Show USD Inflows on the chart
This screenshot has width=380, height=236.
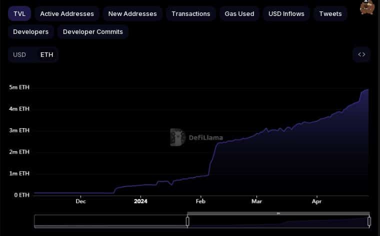point(286,13)
